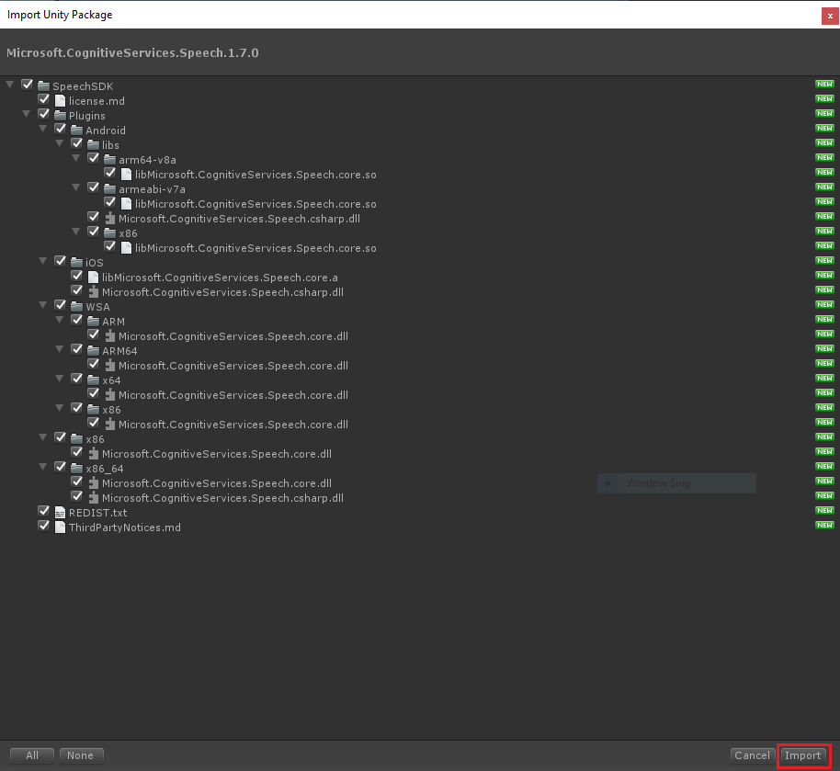Click the REDIST.txt text file icon

60,513
